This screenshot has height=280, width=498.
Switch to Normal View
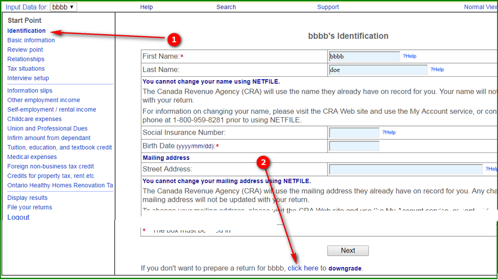[481, 7]
